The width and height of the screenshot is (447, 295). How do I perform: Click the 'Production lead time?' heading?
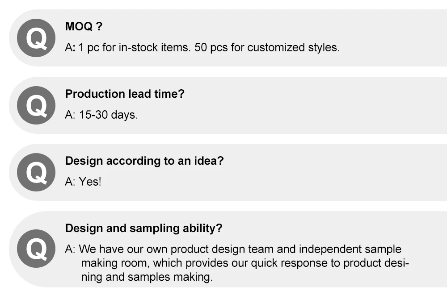tap(125, 94)
